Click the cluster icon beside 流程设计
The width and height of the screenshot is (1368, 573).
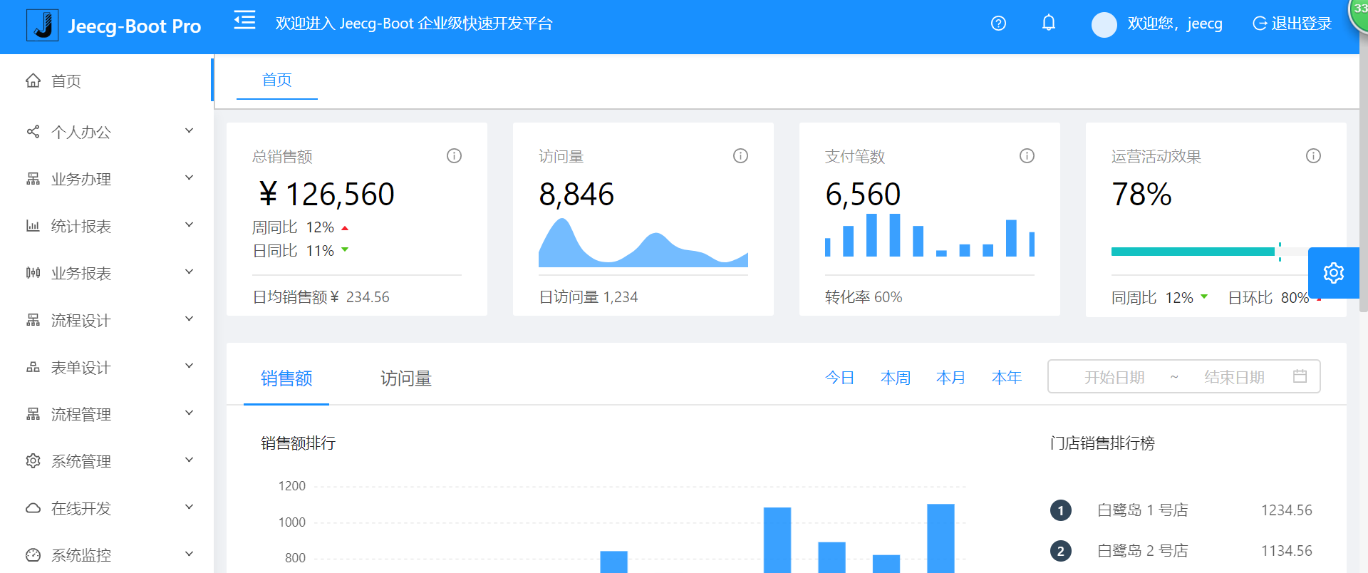33,320
